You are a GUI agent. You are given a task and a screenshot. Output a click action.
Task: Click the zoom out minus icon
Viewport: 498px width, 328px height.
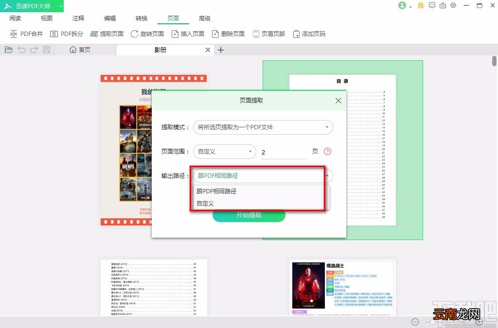[415, 322]
